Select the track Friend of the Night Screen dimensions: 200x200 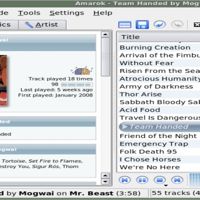[159, 136]
